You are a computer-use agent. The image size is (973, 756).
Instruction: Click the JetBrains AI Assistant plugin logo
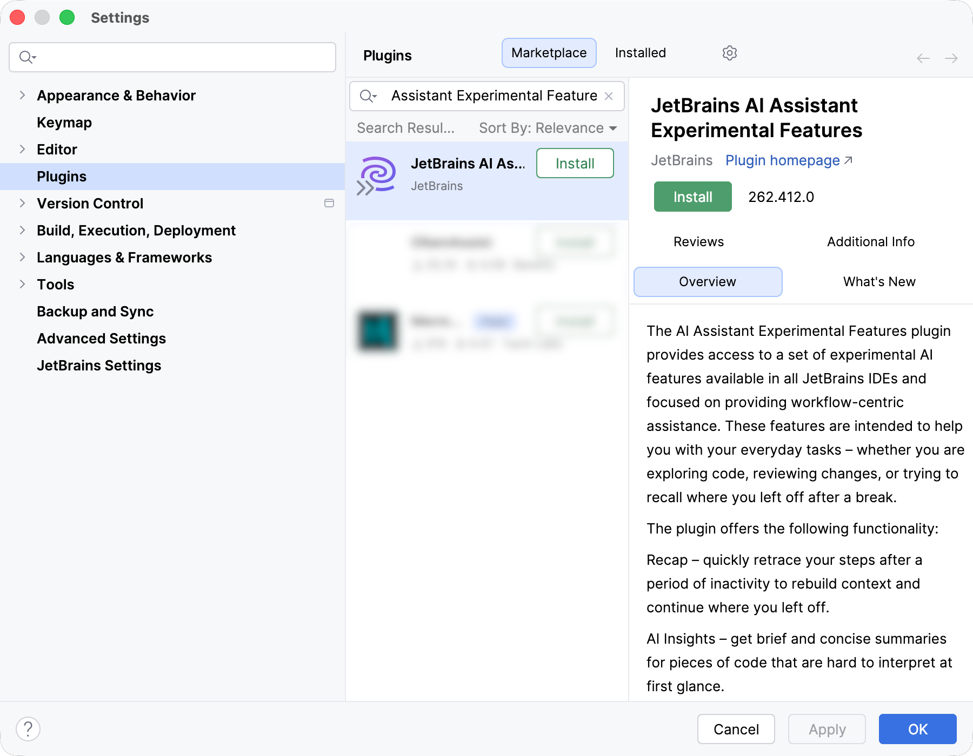[377, 174]
